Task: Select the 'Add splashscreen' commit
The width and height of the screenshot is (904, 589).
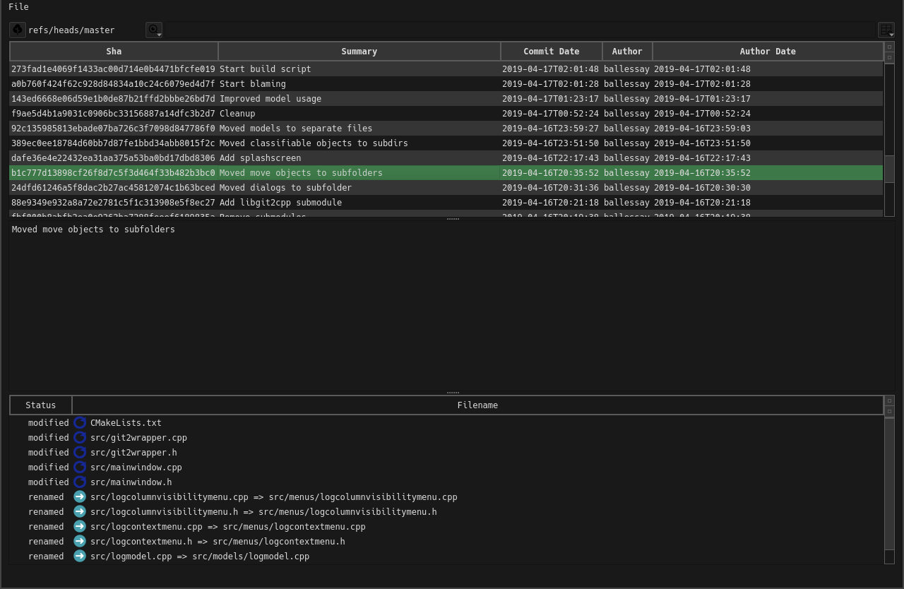Action: (x=446, y=158)
